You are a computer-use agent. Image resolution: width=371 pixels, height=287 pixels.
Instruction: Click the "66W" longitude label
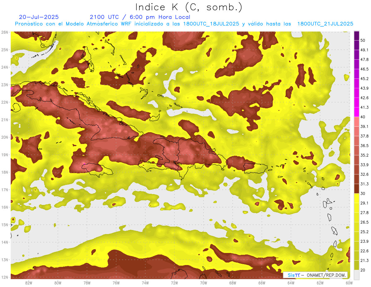pos(262,282)
